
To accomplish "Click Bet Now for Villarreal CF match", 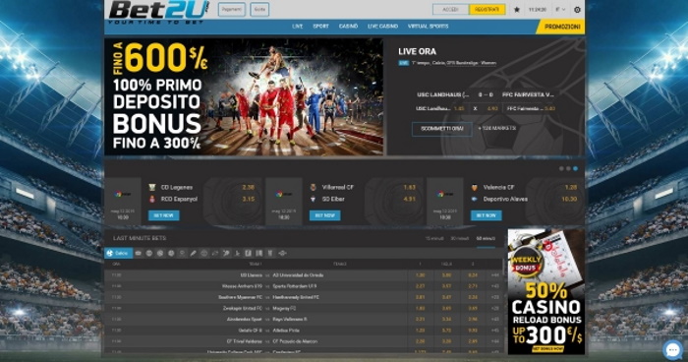I will pyautogui.click(x=324, y=215).
